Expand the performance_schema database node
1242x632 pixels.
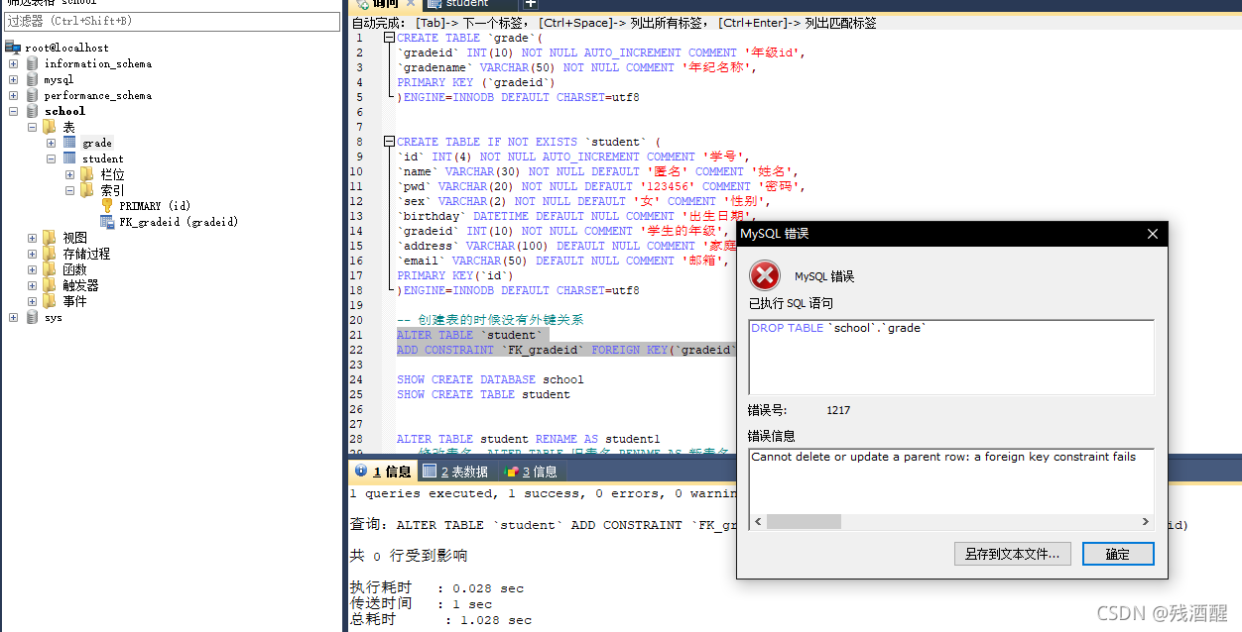[x=13, y=95]
